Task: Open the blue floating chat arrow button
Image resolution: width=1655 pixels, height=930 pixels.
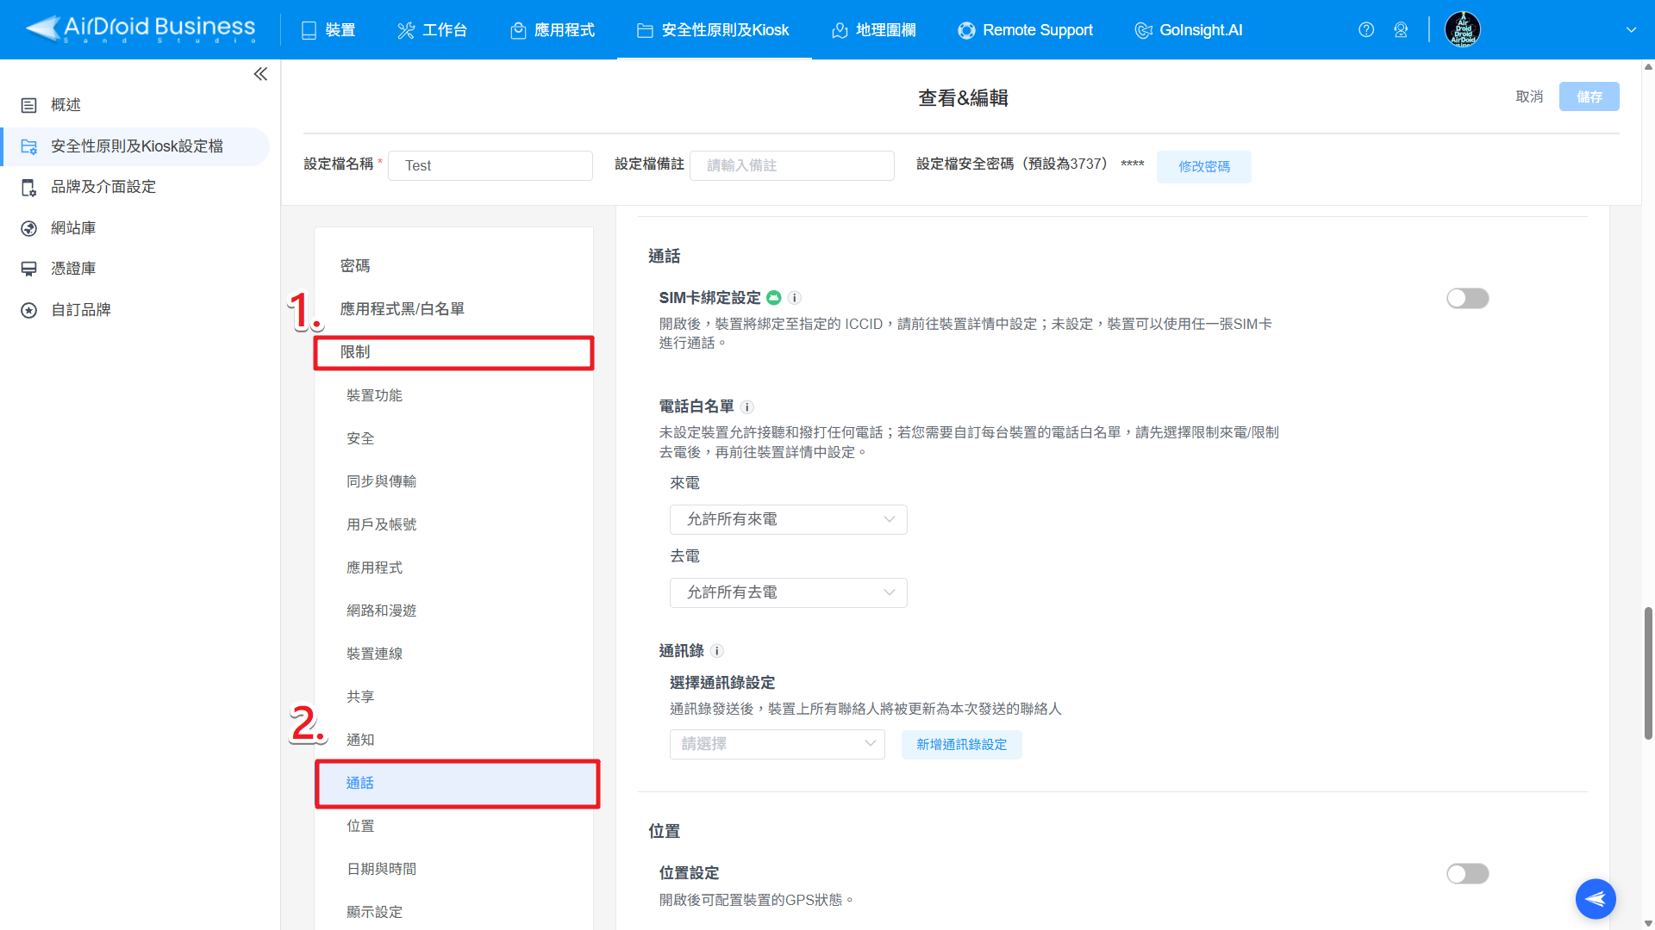Action: 1596,899
